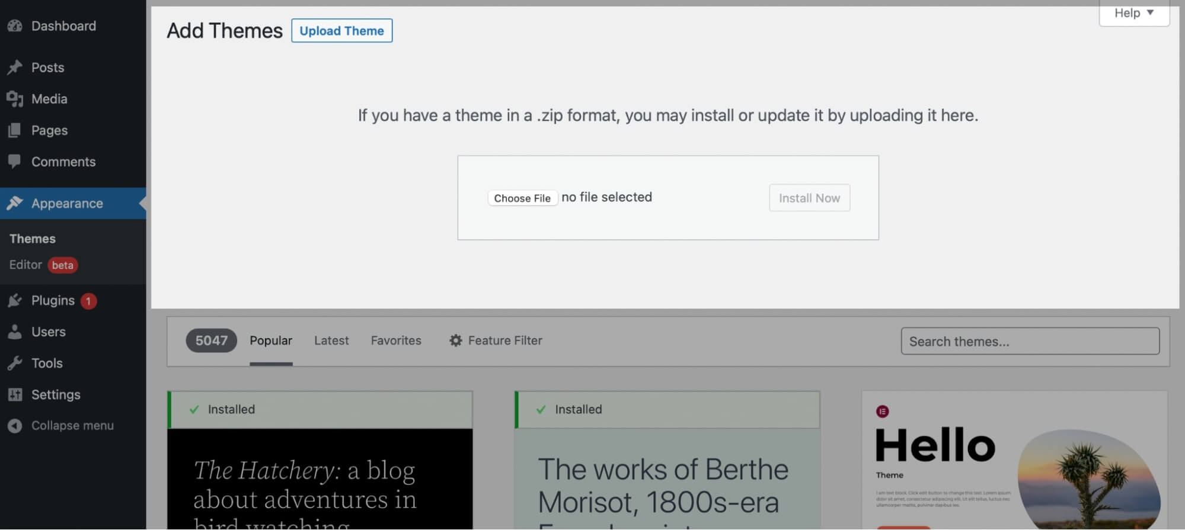Click the Upload Theme button
This screenshot has width=1185, height=530.
(341, 31)
